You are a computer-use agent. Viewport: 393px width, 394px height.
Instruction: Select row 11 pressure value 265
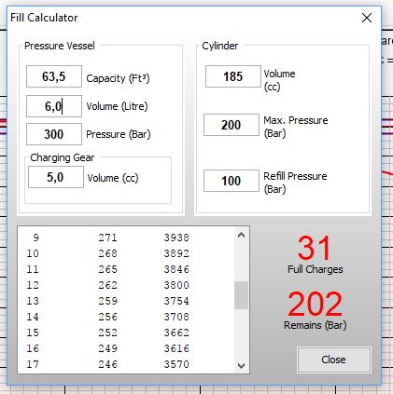[x=107, y=269]
